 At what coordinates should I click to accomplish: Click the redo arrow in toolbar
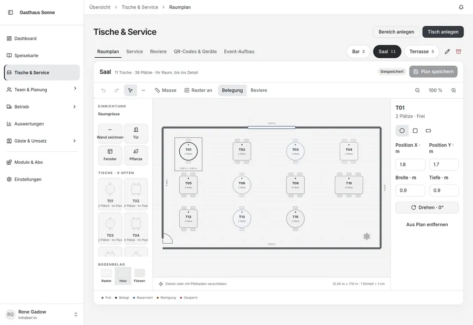[117, 90]
